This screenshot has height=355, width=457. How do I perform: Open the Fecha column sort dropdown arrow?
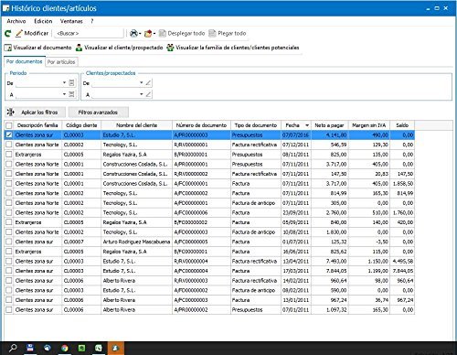(x=307, y=125)
